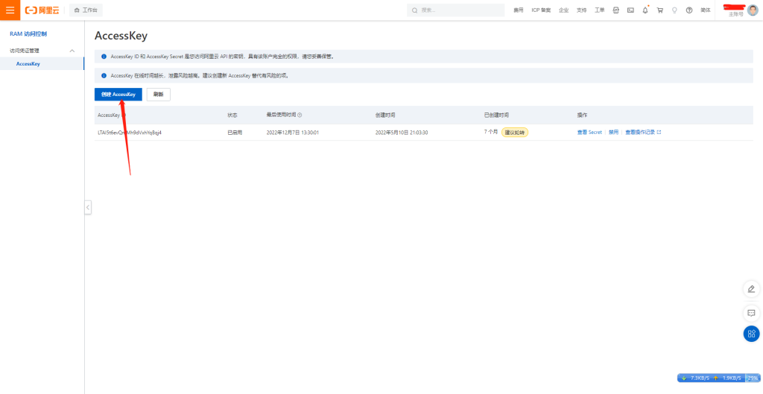This screenshot has height=394, width=763.
Task: Open the 支持 support menu
Action: click(x=581, y=10)
